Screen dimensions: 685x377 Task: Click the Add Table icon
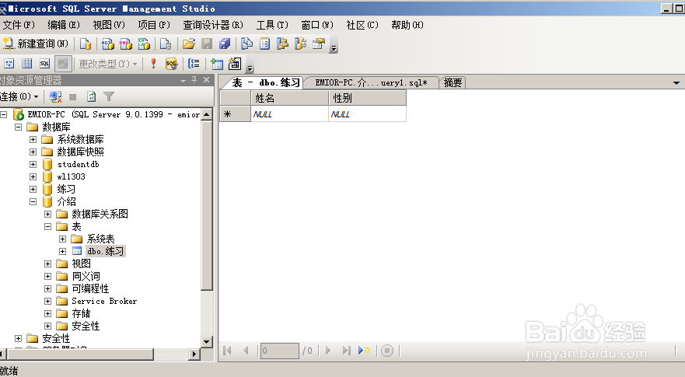217,64
